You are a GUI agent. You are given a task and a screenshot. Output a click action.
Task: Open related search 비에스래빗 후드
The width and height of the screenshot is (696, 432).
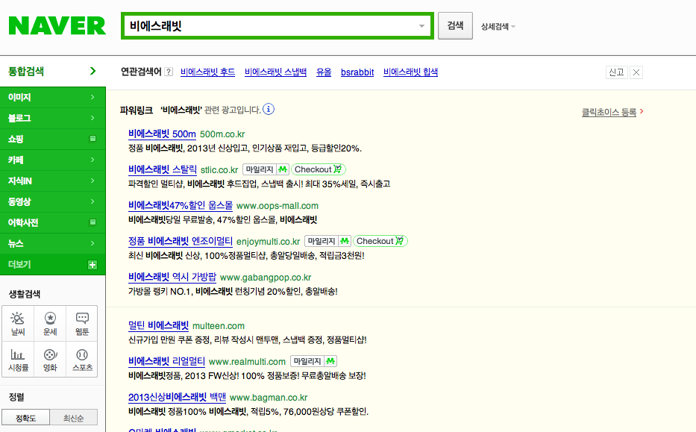[x=207, y=72]
